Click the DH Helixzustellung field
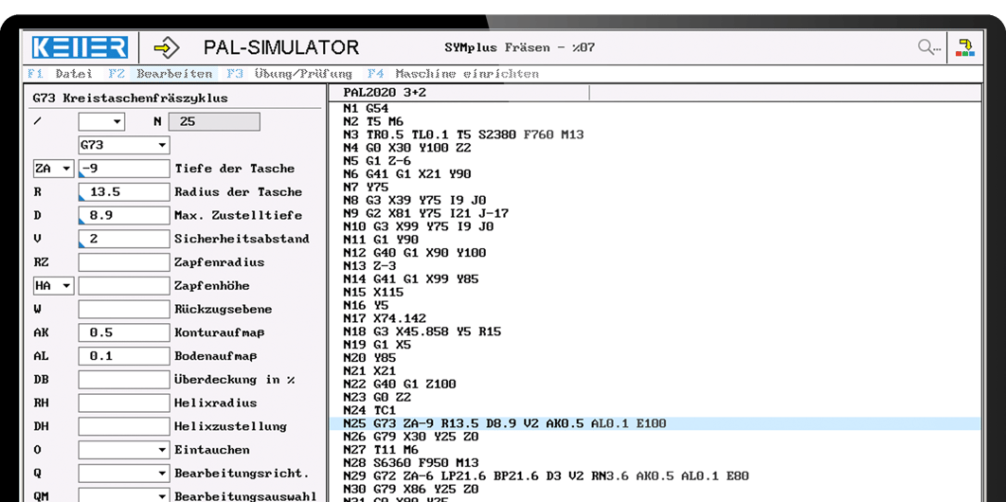The height and width of the screenshot is (502, 1006). [x=124, y=426]
